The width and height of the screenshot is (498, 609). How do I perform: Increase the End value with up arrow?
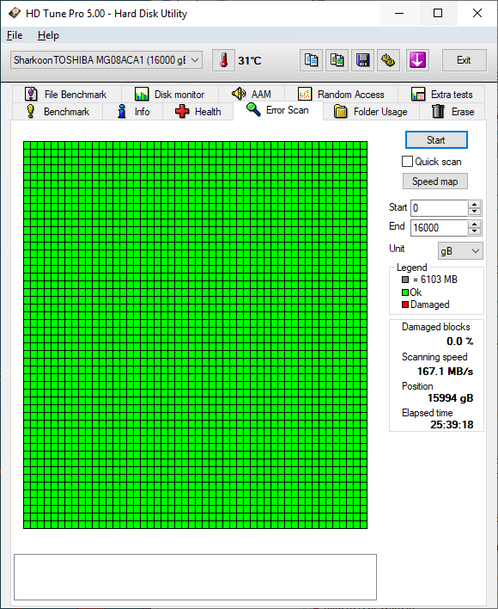[x=474, y=225]
